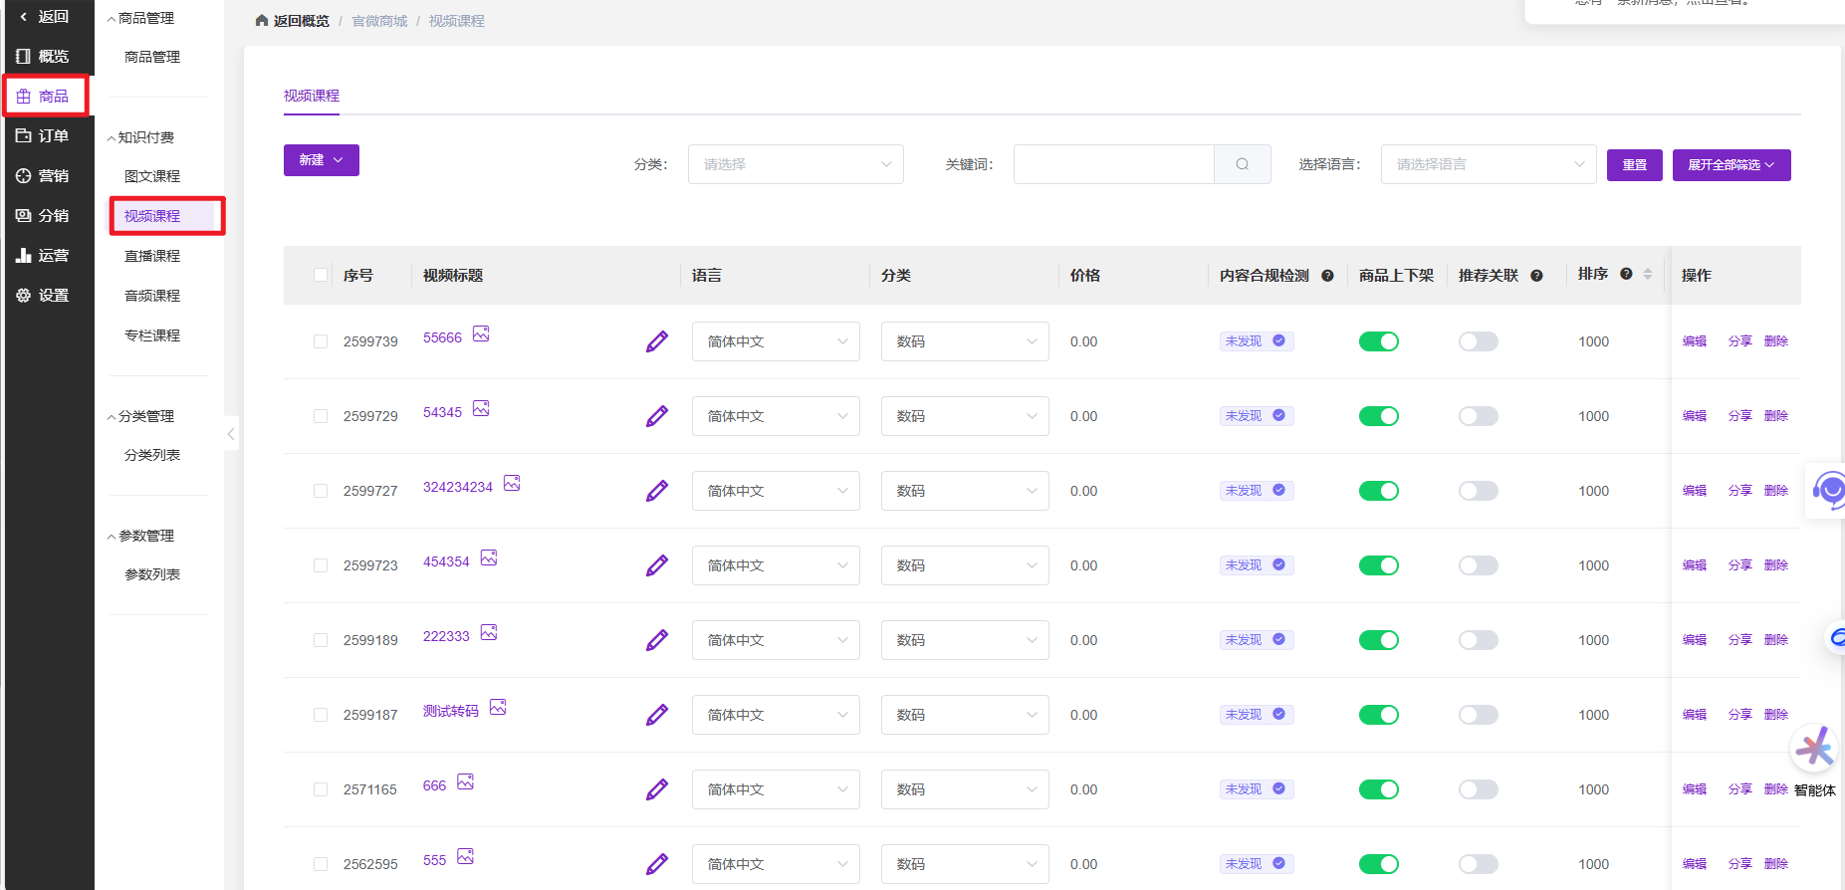Image resolution: width=1845 pixels, height=890 pixels.
Task: Enable 推荐关联 switch for row 2599729
Action: tap(1478, 416)
